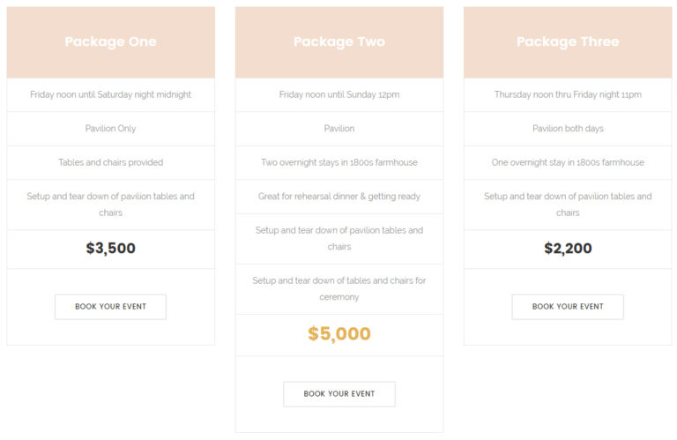Click 'Two overnight stays in 1800s farmhouse'
This screenshot has width=677, height=440.
[338, 162]
